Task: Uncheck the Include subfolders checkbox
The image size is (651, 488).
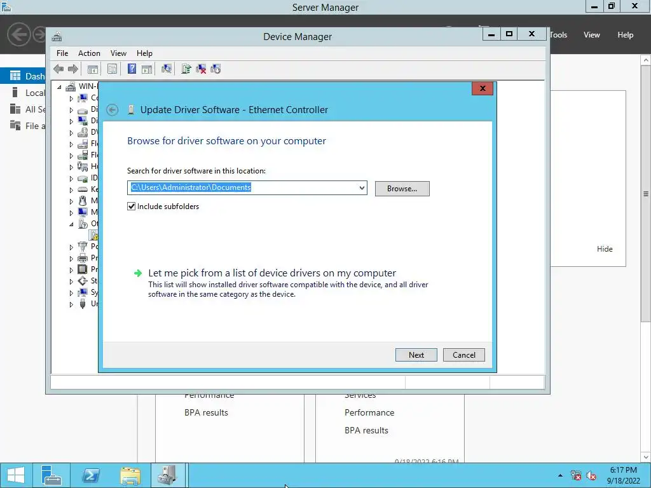Action: pos(131,207)
